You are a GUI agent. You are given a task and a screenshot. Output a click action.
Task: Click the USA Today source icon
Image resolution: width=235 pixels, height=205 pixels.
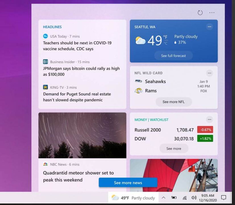(45, 36)
